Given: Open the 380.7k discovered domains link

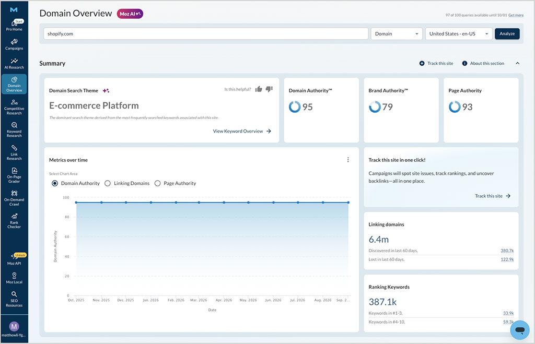Looking at the screenshot, I should (507, 251).
